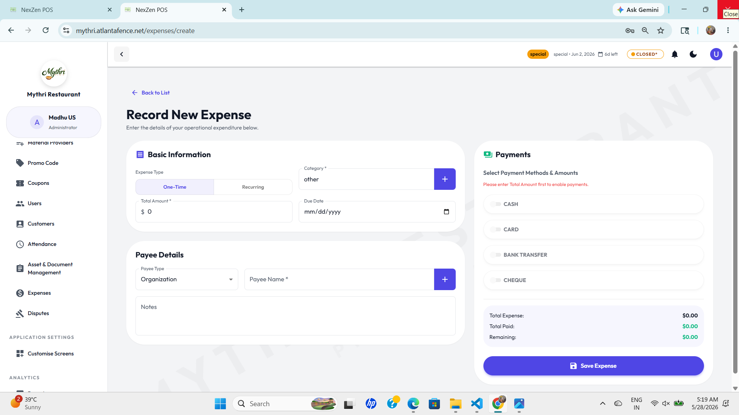Open the Madhu US administrator profile card
The width and height of the screenshot is (739, 415).
[54, 122]
